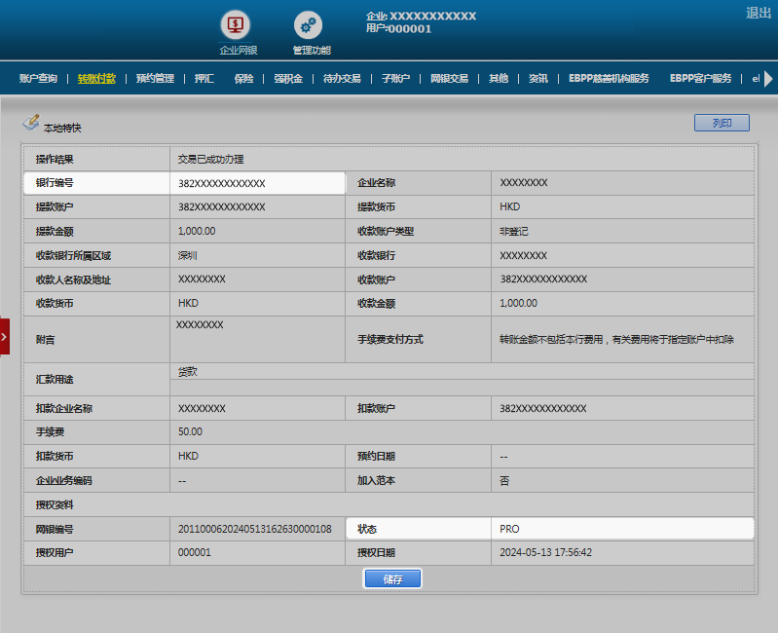The width and height of the screenshot is (778, 633).
Task: Open the 押汇 menu
Action: coord(204,78)
